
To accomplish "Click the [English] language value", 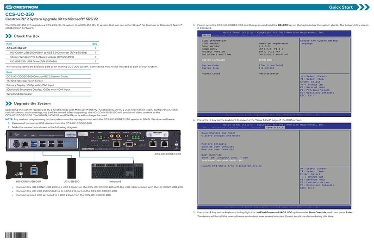I will click(265, 60).
